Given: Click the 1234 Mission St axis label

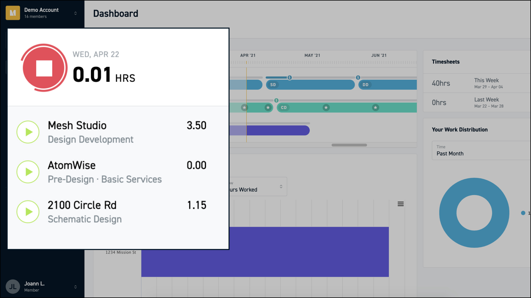Looking at the screenshot, I should tap(121, 252).
